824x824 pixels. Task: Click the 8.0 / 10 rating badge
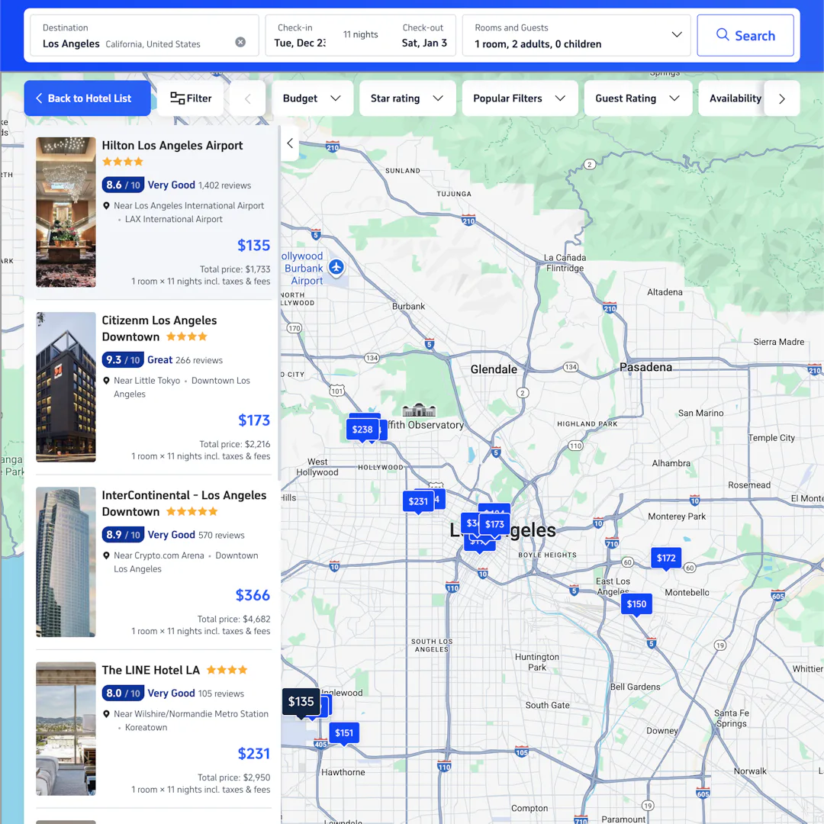[123, 693]
